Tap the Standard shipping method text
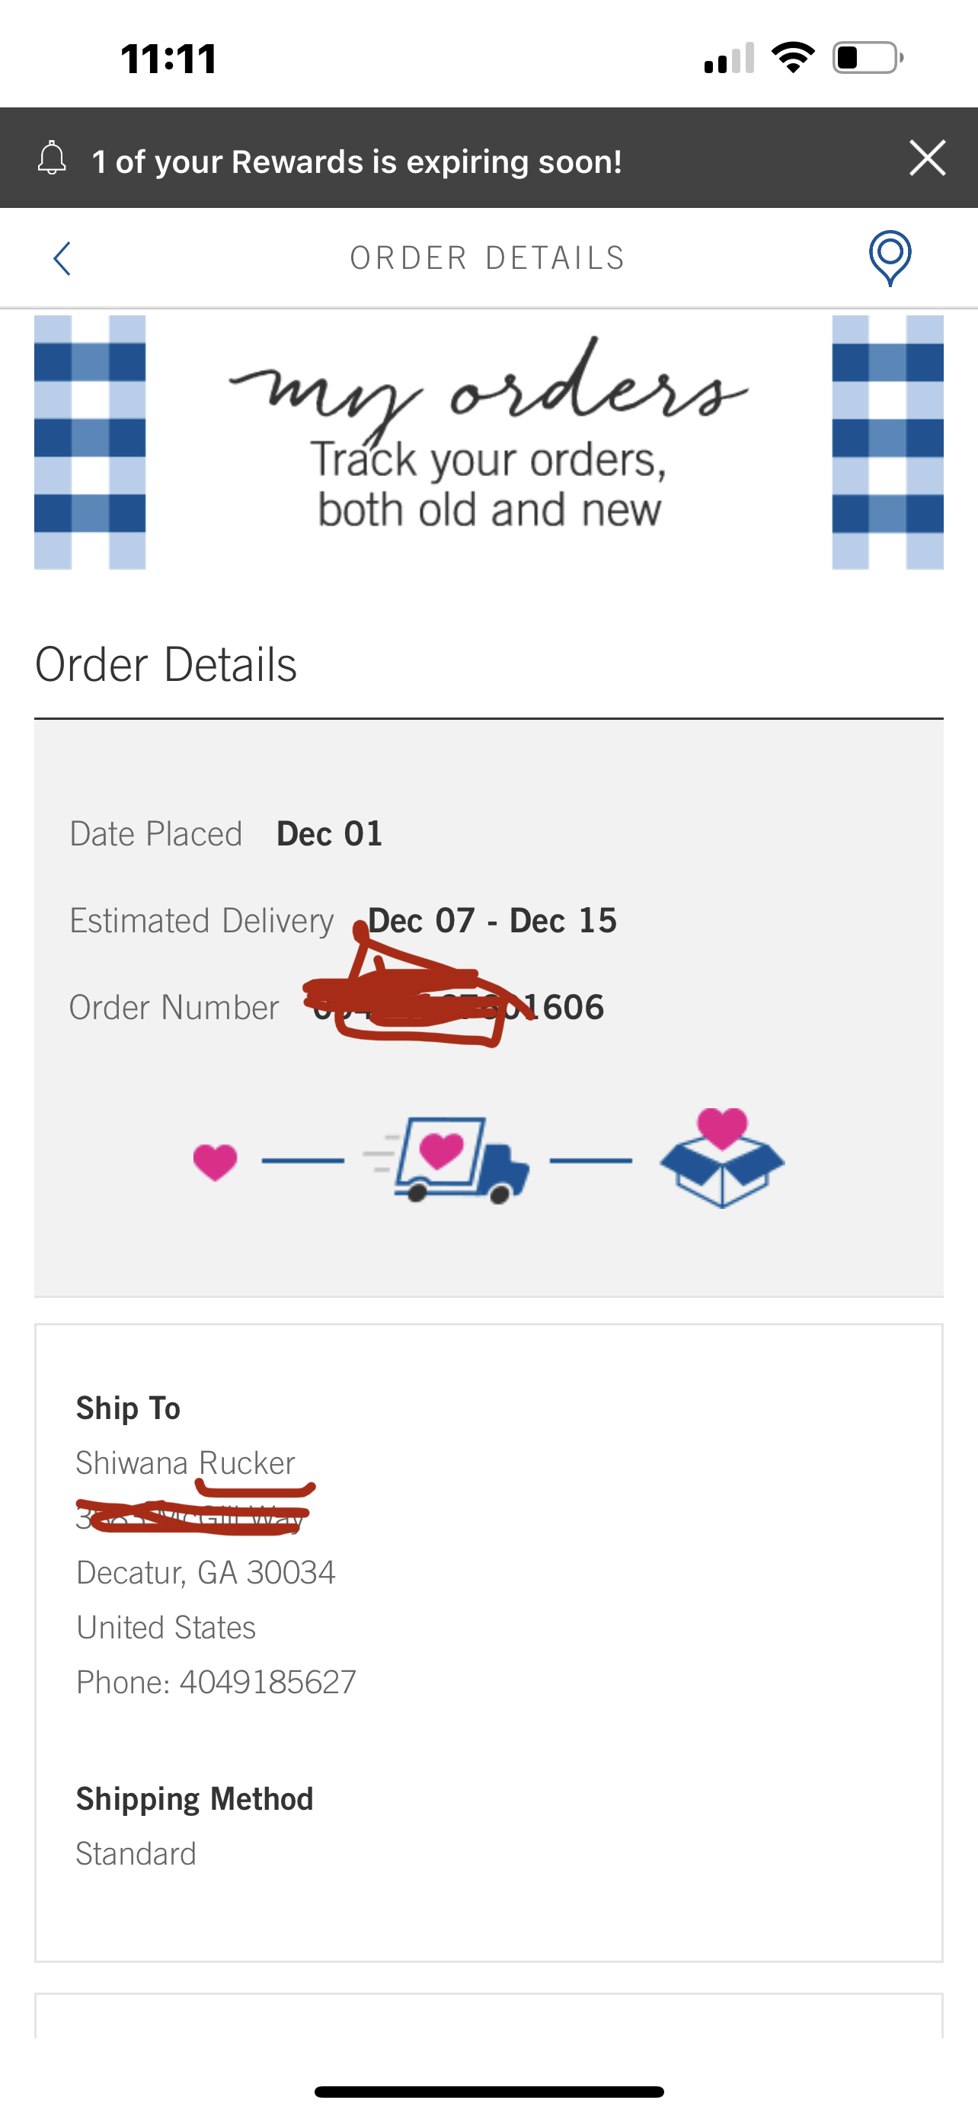Image resolution: width=978 pixels, height=2116 pixels. coord(136,1854)
